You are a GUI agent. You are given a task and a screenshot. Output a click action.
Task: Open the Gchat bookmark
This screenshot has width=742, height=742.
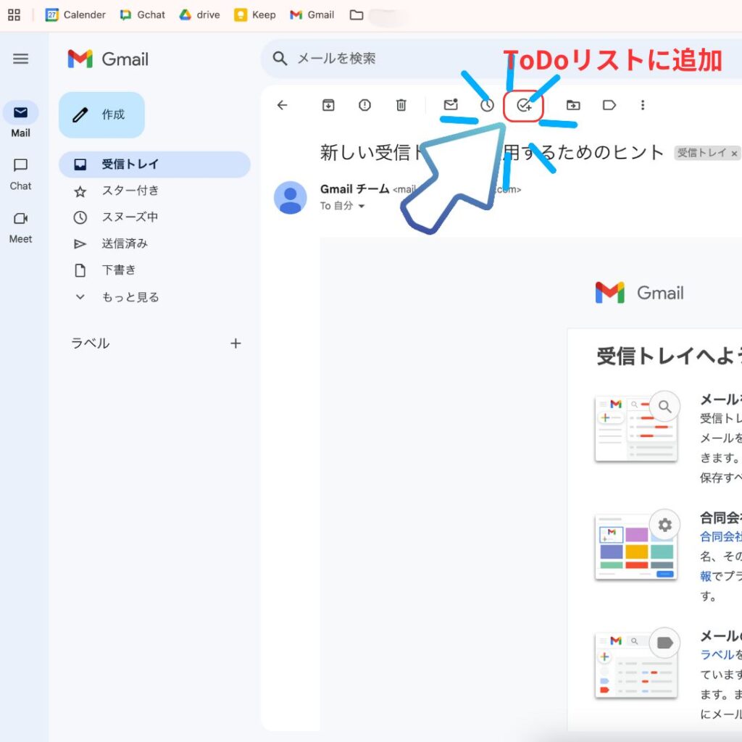(143, 15)
